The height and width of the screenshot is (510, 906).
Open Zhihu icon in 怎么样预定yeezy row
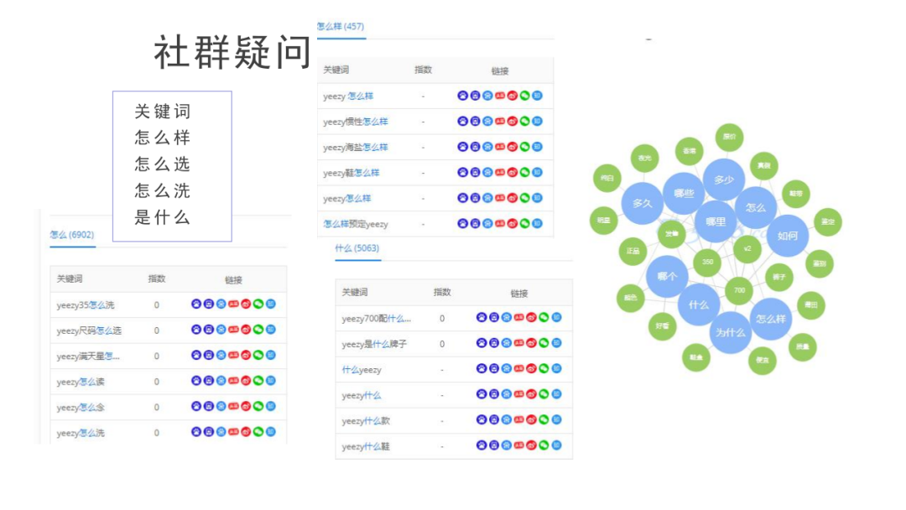pos(538,223)
